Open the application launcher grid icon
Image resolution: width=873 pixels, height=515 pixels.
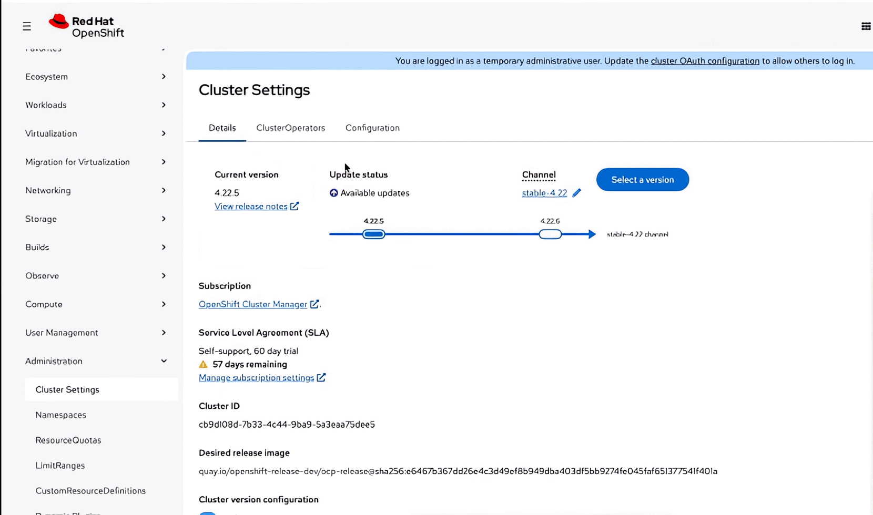(x=866, y=26)
